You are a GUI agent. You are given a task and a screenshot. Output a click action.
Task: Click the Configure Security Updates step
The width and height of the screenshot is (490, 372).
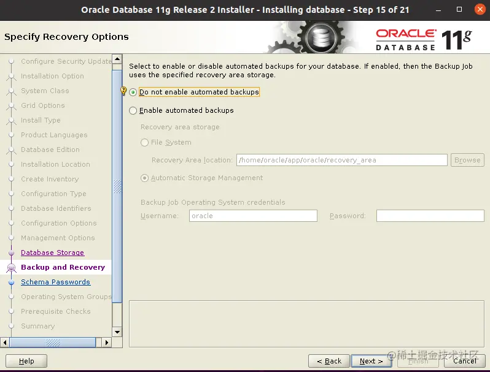(66, 61)
